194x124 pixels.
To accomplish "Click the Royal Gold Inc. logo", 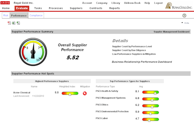I will [179, 6].
